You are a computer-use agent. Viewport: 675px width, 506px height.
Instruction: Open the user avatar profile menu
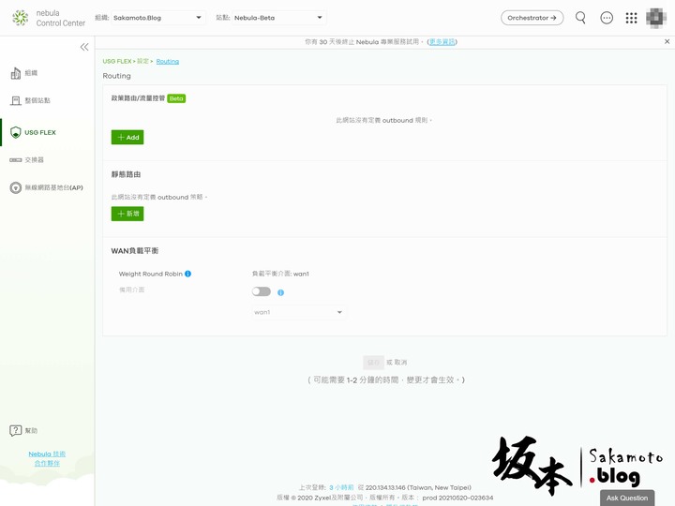pos(656,18)
